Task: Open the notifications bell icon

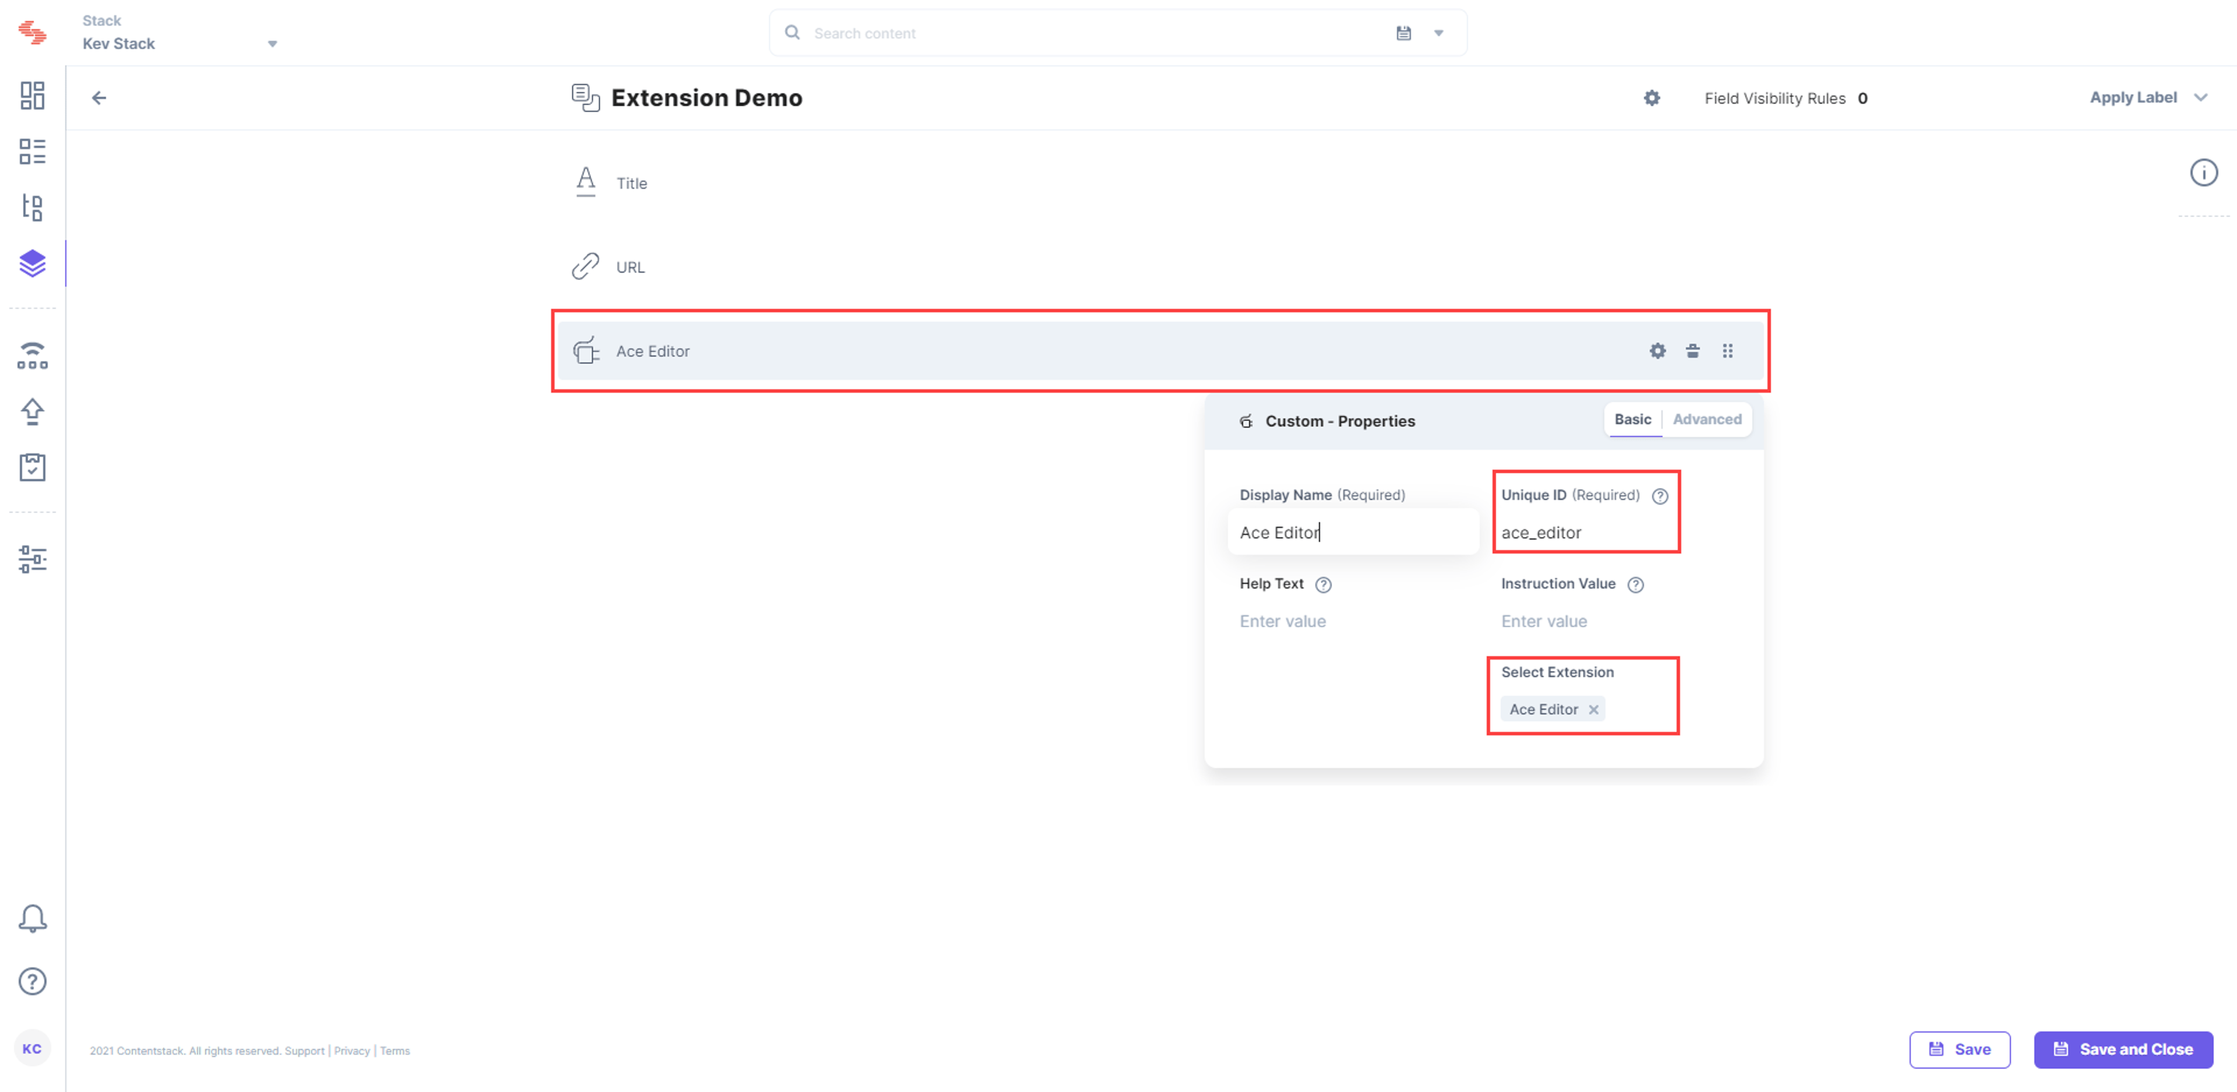Action: click(x=32, y=919)
